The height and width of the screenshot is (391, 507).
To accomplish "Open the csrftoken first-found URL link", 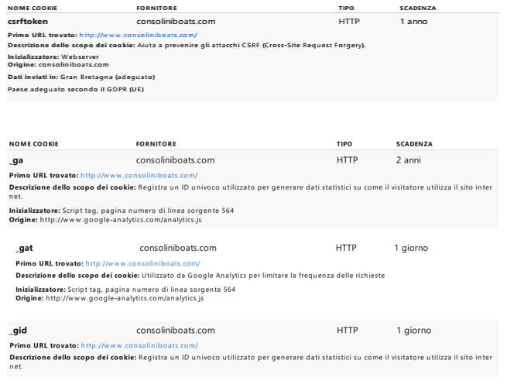I will coord(139,35).
